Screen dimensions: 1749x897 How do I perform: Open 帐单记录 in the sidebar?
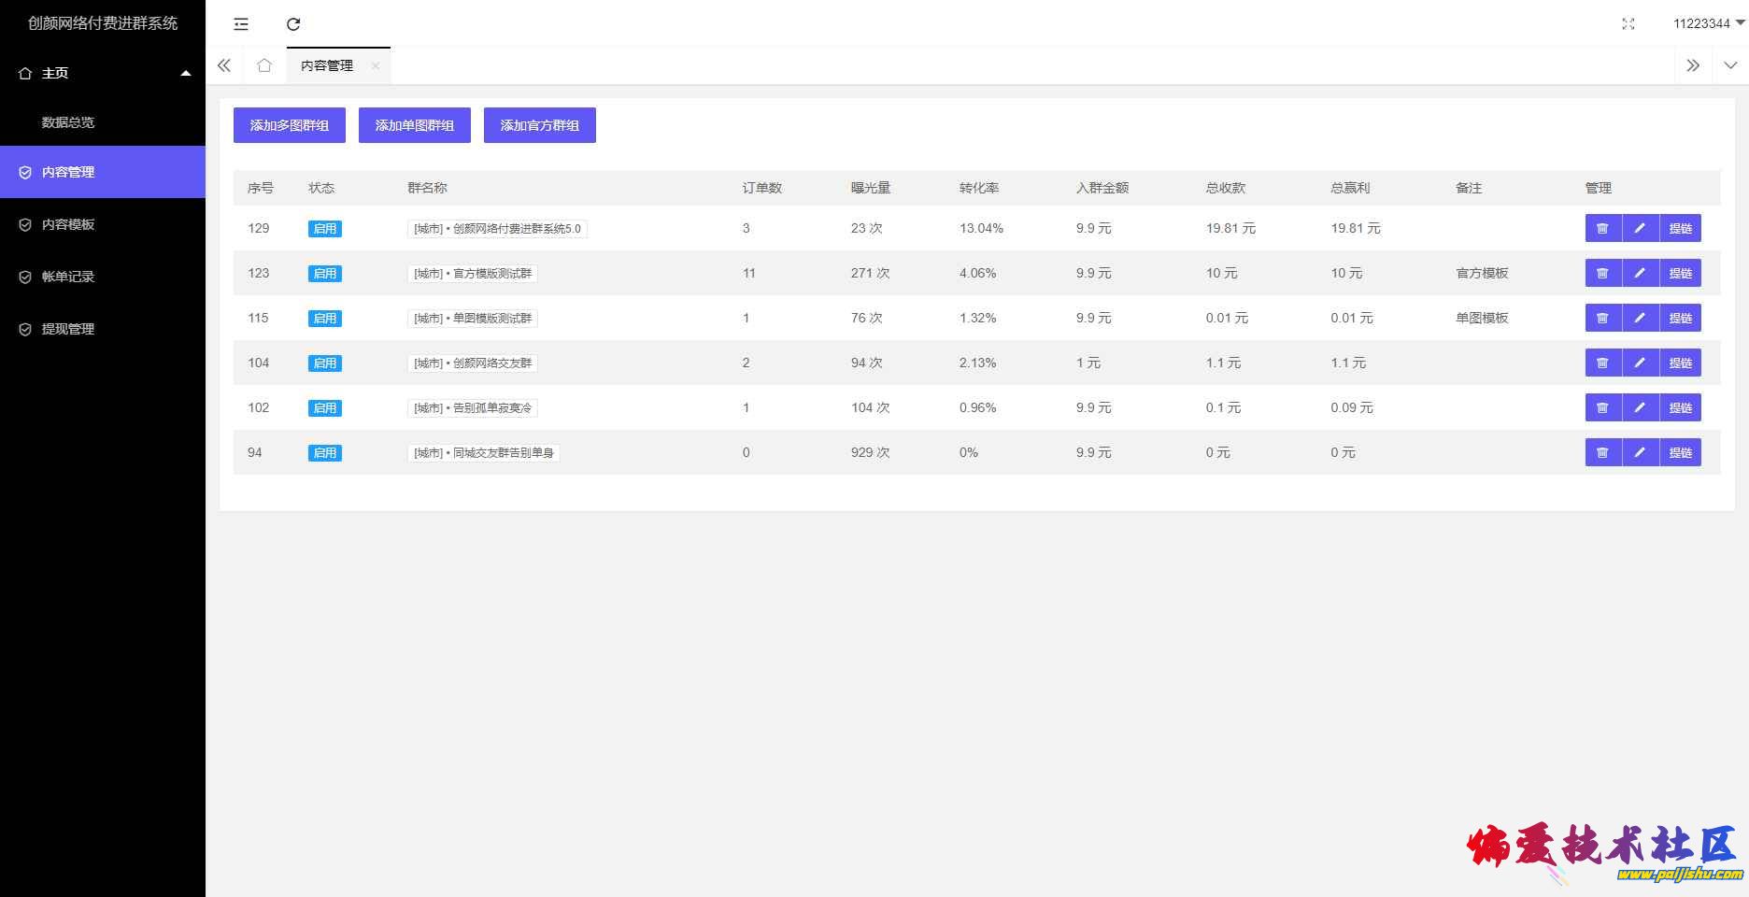click(x=68, y=277)
